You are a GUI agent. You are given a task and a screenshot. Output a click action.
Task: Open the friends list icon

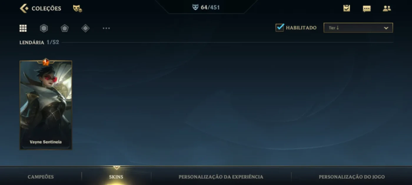[x=387, y=8]
